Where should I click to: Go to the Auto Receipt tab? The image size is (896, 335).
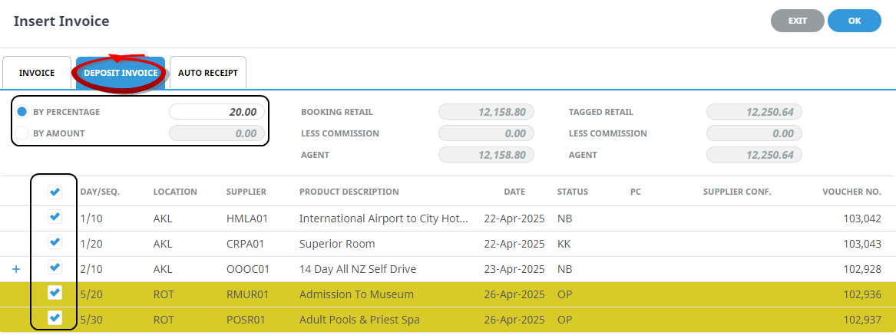(207, 74)
